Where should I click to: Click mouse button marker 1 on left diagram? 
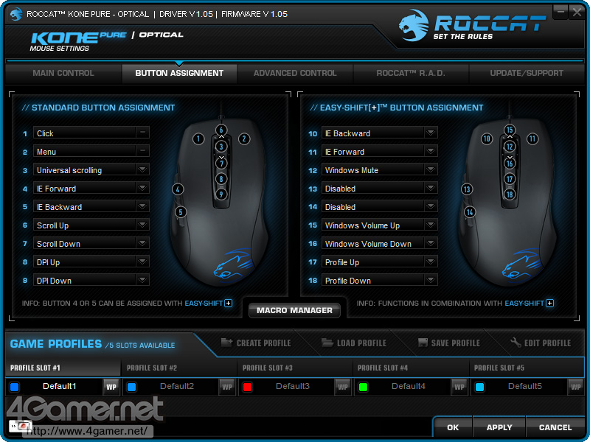point(198,139)
